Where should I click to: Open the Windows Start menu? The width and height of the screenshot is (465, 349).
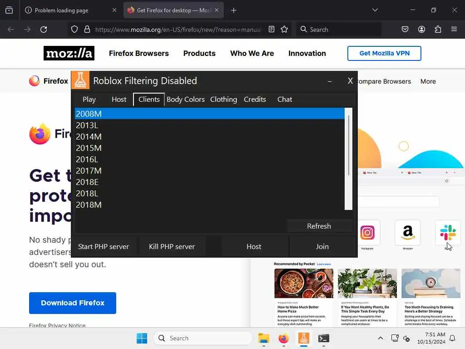tap(142, 338)
